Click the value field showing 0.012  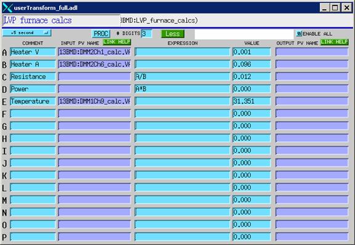[251, 77]
